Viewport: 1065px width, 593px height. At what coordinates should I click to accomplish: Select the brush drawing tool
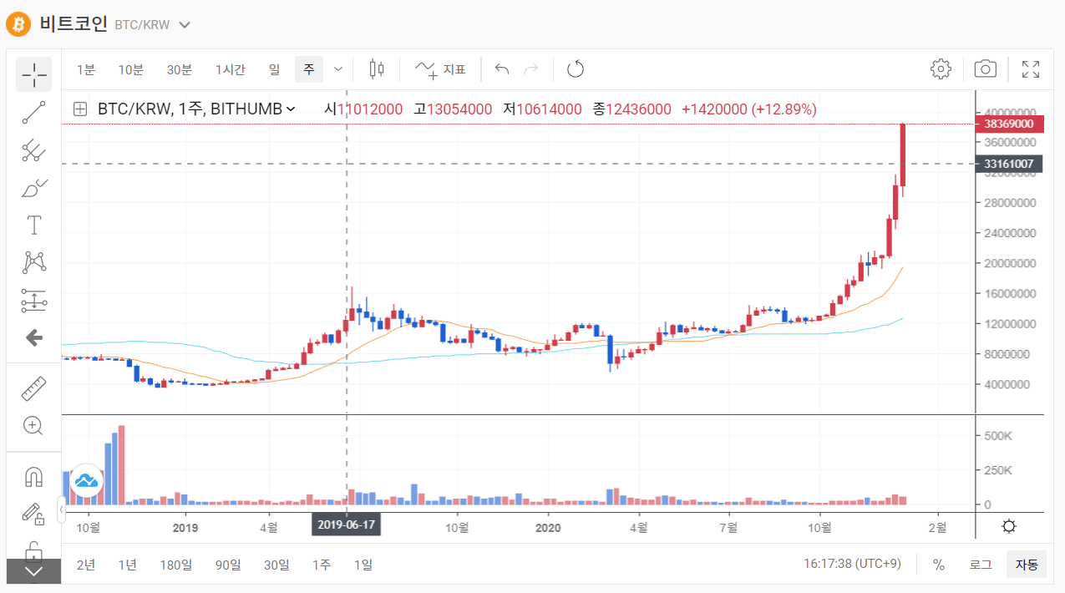point(33,188)
